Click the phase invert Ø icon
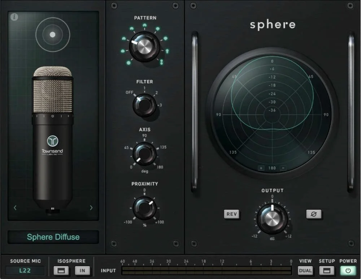 [x=314, y=214]
